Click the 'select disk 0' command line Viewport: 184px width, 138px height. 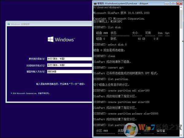110,44
